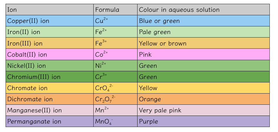Select the Colour in aqueous solution header
The width and height of the screenshot is (278, 132).
coord(203,10)
